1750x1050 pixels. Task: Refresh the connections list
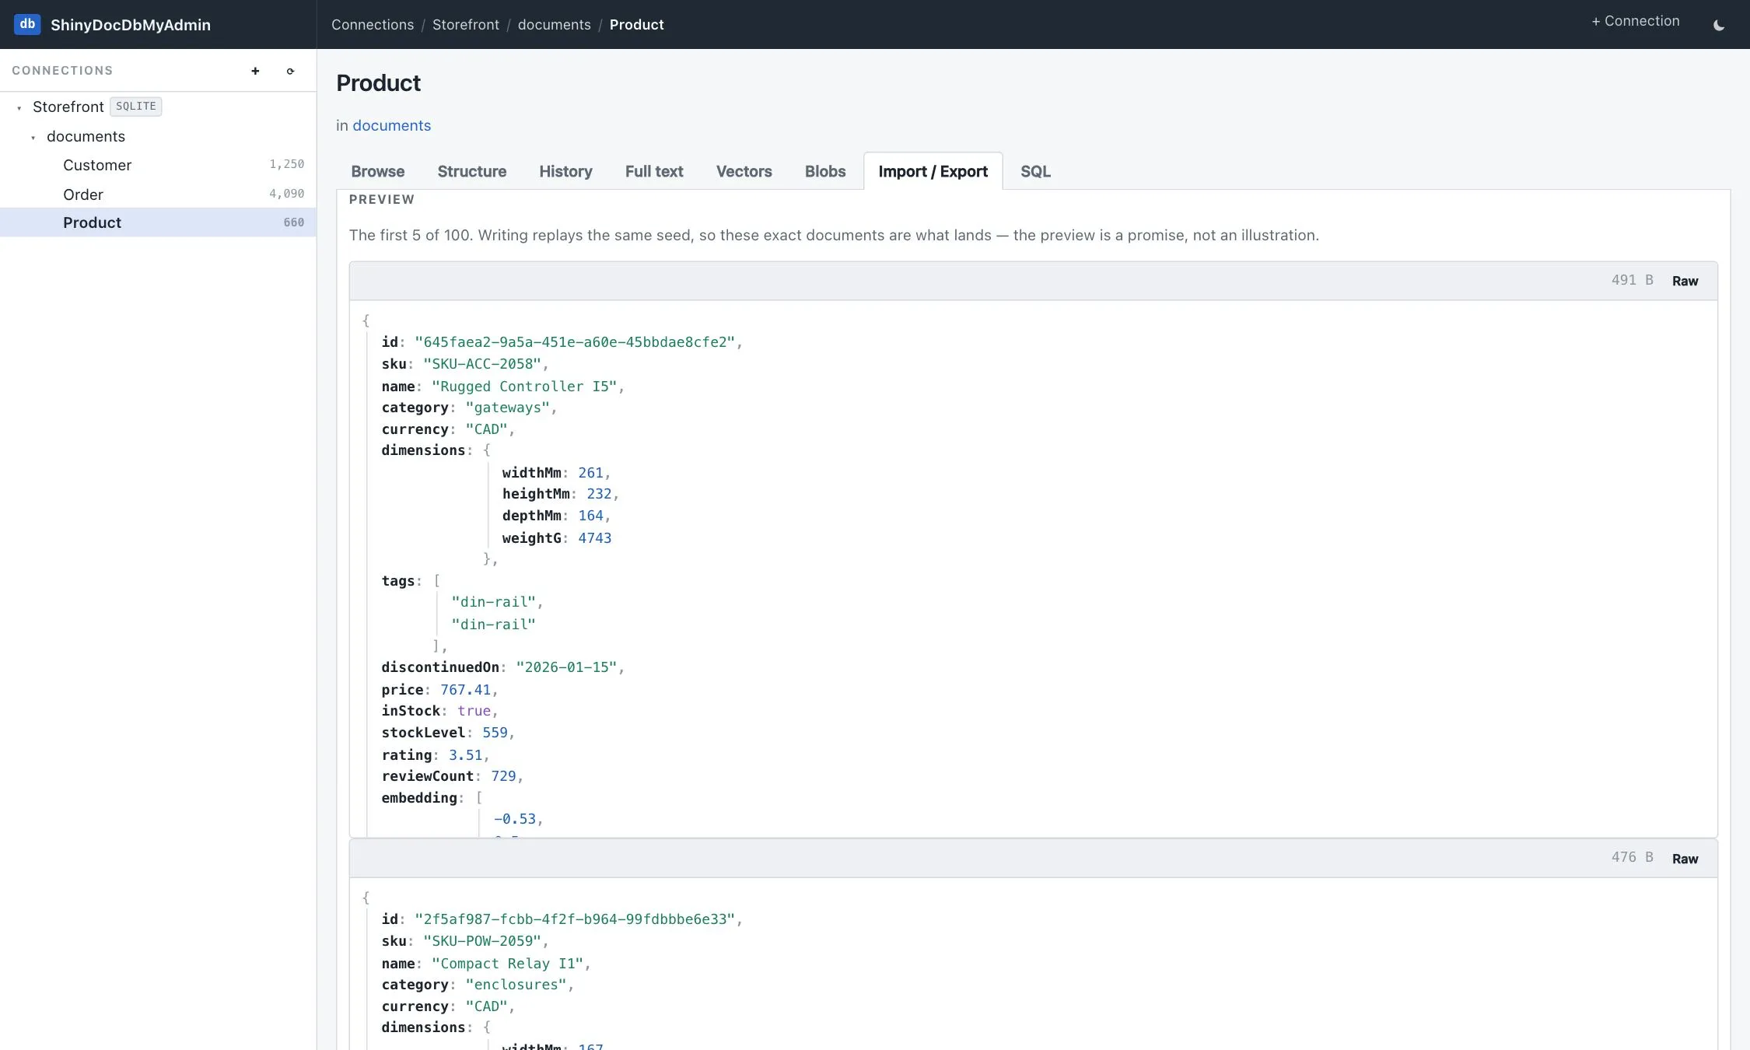tap(290, 71)
